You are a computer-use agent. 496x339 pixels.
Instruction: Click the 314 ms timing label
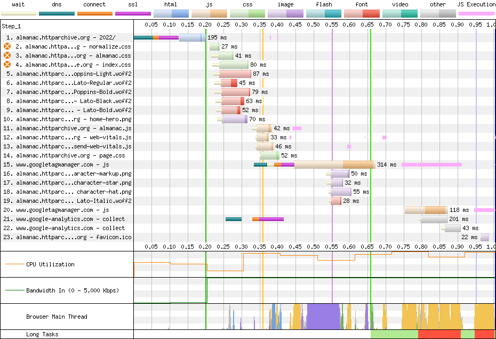387,164
